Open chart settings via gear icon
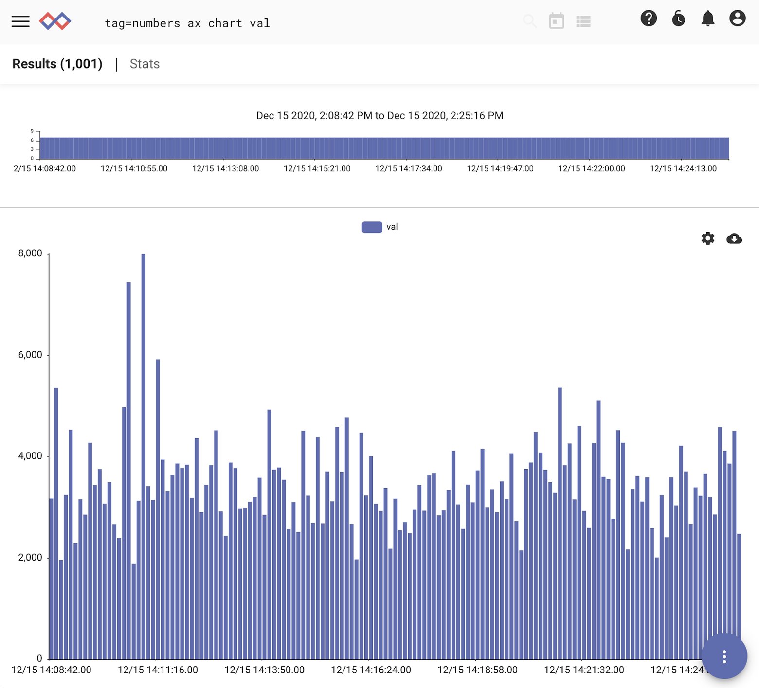Image resolution: width=759 pixels, height=688 pixels. click(708, 239)
